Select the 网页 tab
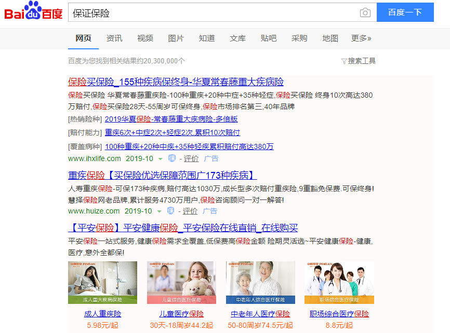 (83, 38)
